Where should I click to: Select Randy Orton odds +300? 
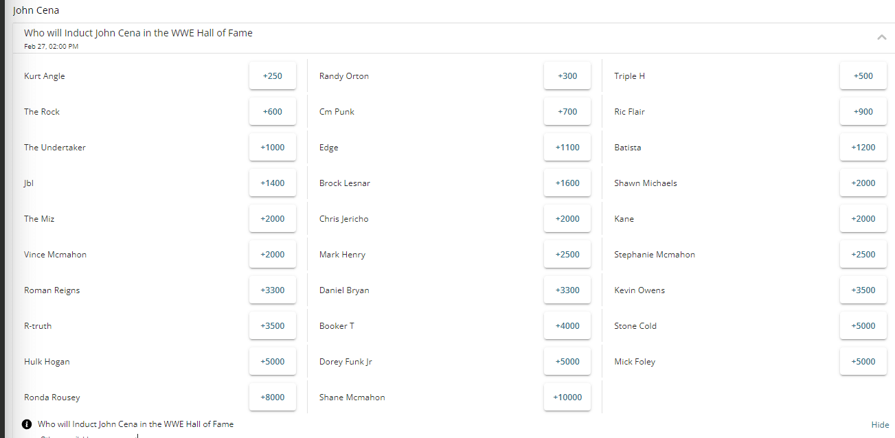(567, 76)
